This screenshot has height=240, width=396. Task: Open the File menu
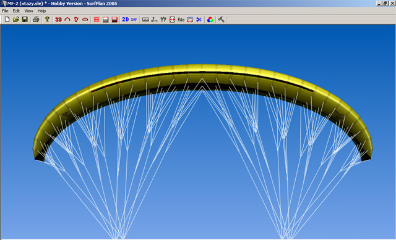(x=5, y=11)
